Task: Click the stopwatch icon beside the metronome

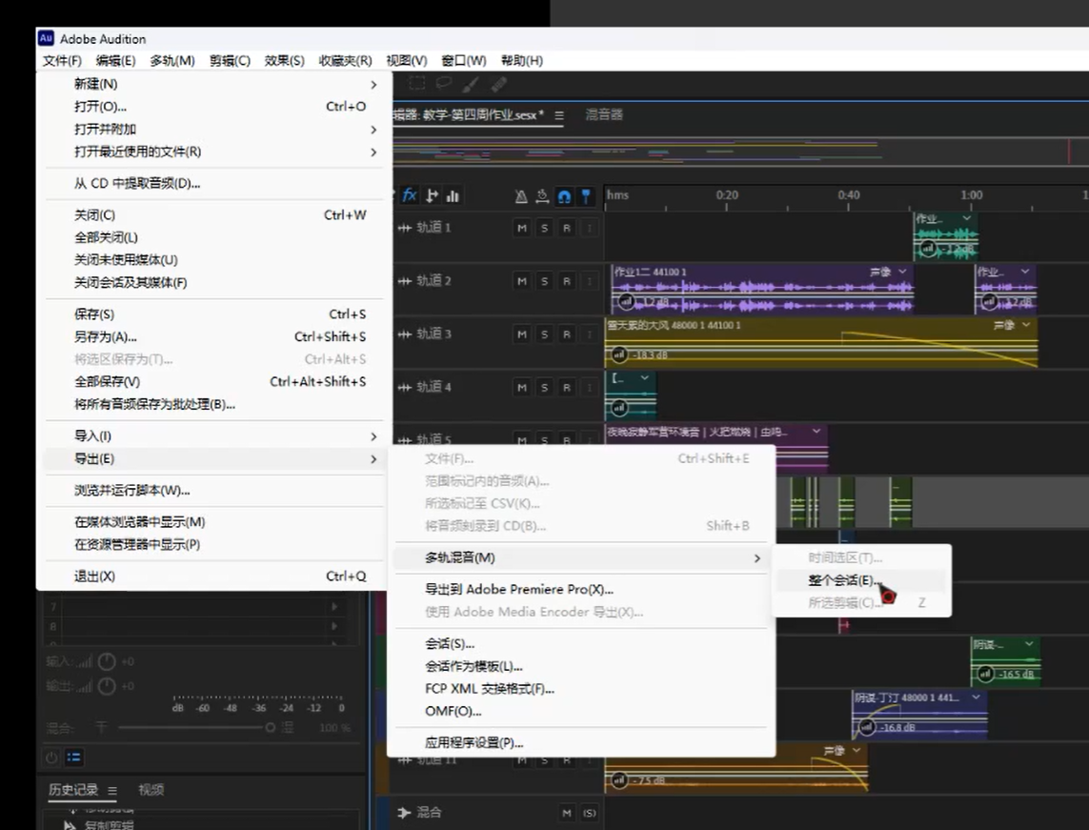Action: 542,196
